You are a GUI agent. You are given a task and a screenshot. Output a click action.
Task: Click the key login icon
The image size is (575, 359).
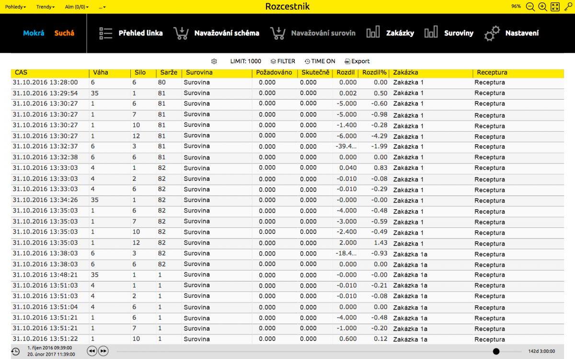point(568,7)
